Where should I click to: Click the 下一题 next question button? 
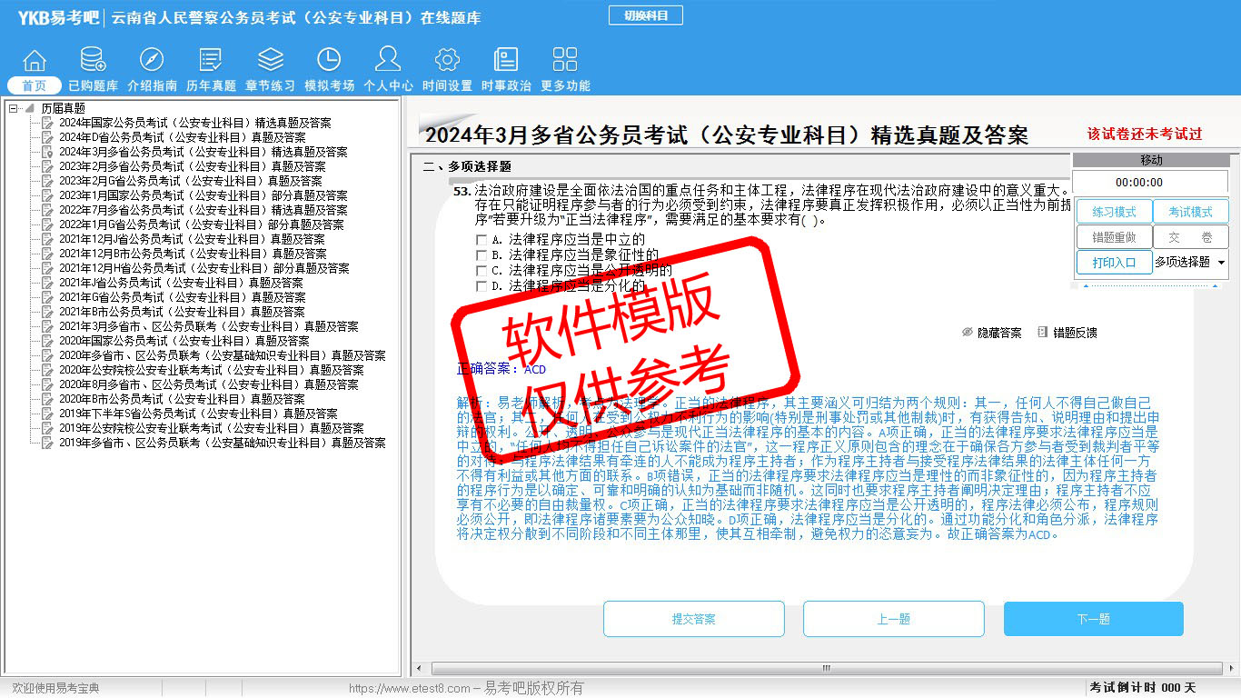1093,619
